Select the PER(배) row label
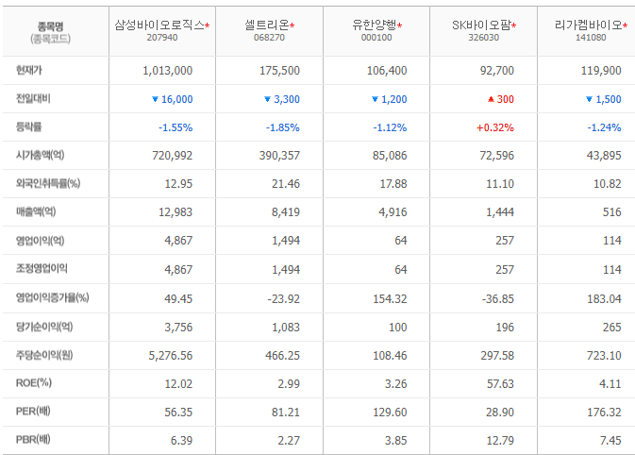Screen dimensions: 635x455 pos(33,412)
